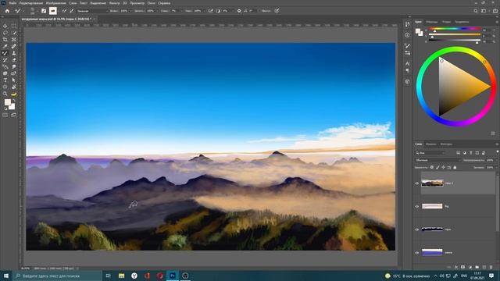The width and height of the screenshot is (500, 281).
Task: Open the layer filter kind dropdown
Action: coord(430,153)
